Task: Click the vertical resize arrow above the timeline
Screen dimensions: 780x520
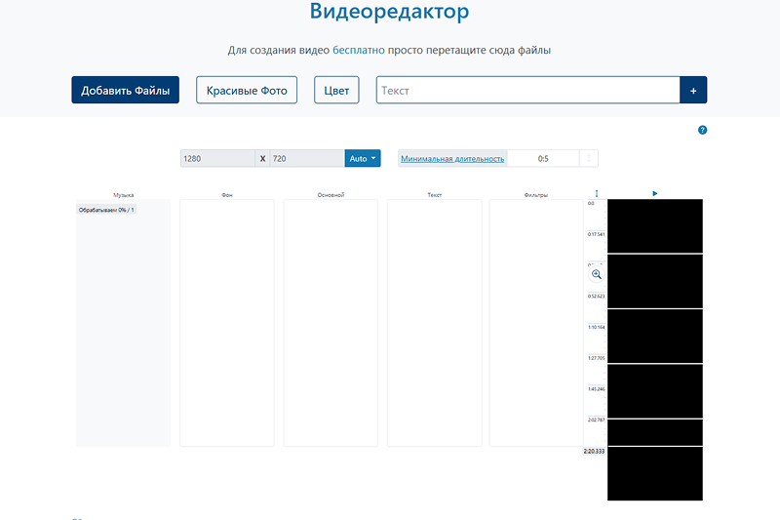Action: pos(597,193)
